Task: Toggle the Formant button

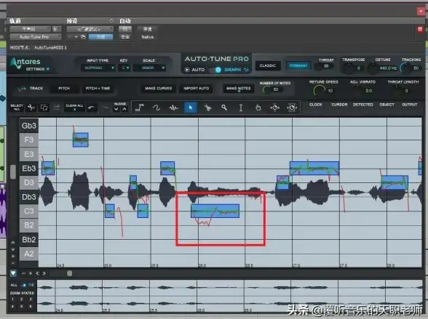Action: tap(298, 65)
